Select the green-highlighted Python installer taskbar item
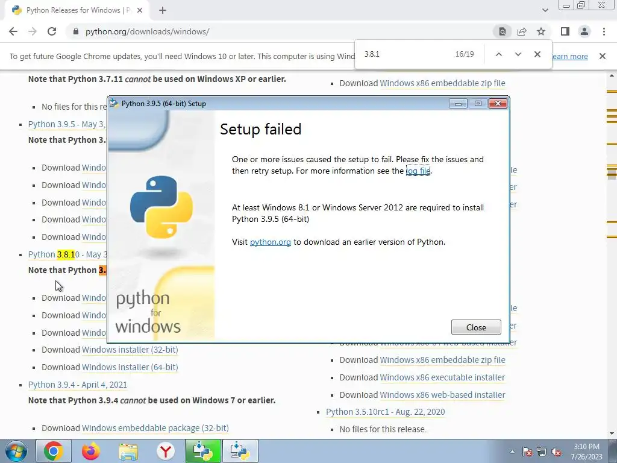 click(x=203, y=451)
